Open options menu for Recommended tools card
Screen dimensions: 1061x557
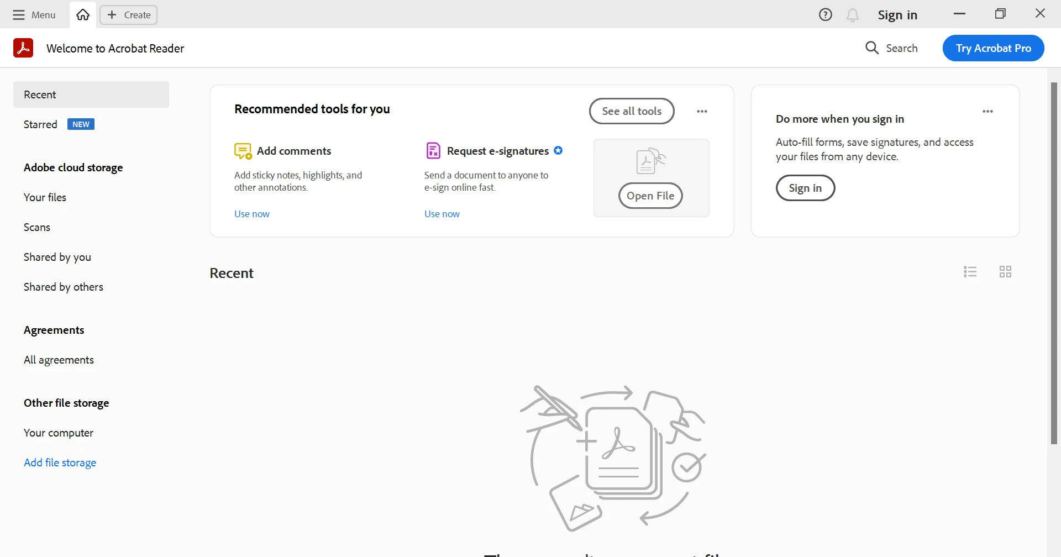702,112
